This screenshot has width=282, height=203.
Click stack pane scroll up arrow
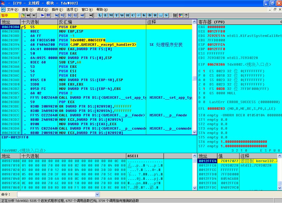280,156
